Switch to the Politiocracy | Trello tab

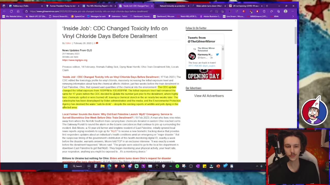click(26, 6)
